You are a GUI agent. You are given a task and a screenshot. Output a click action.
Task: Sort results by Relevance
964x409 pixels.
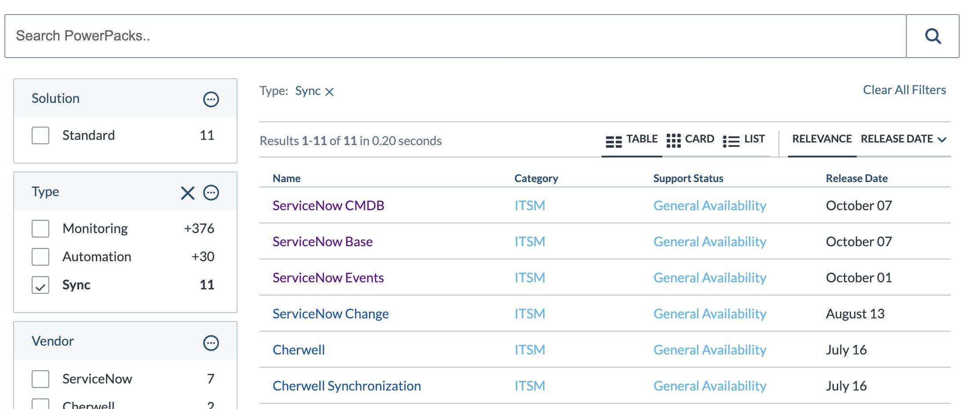(x=822, y=139)
